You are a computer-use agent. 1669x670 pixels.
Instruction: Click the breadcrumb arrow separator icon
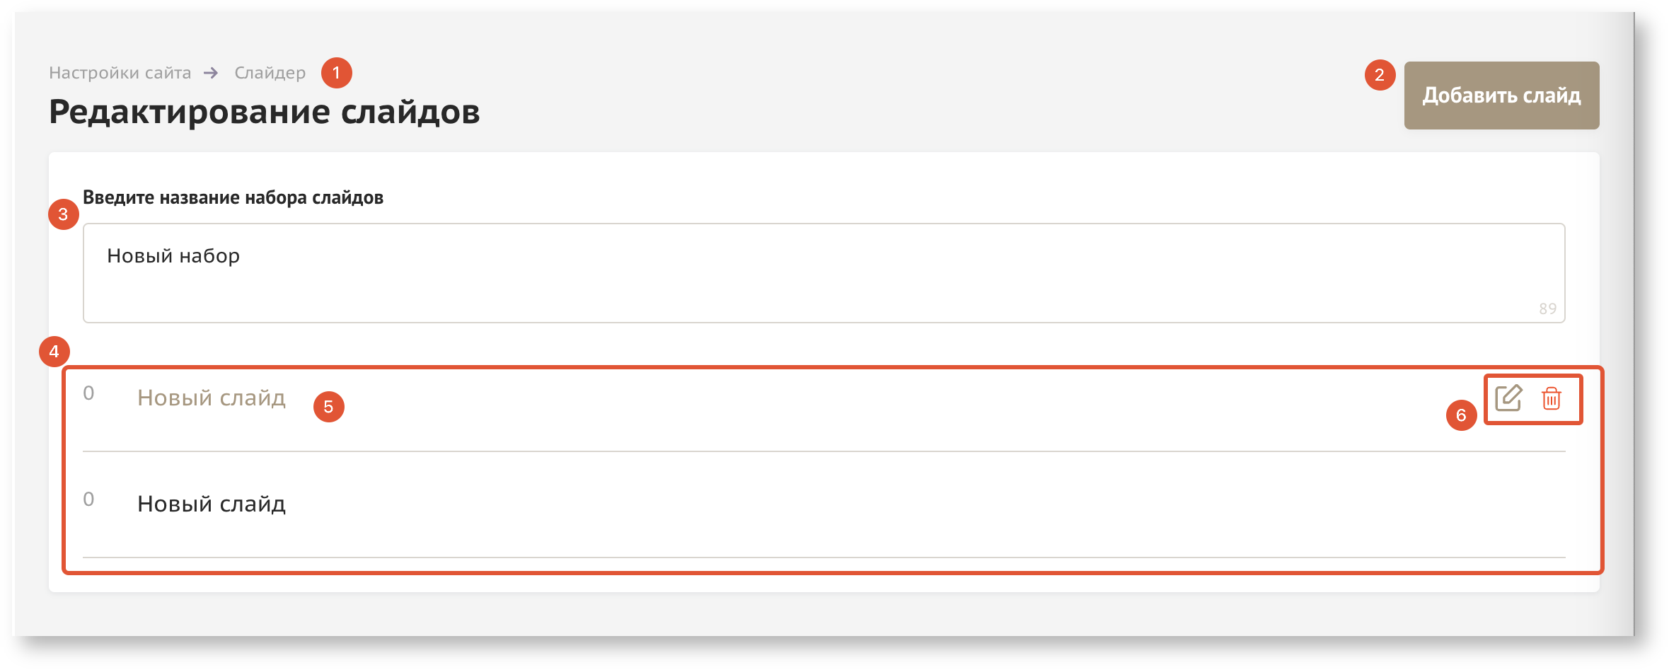pyautogui.click(x=211, y=73)
